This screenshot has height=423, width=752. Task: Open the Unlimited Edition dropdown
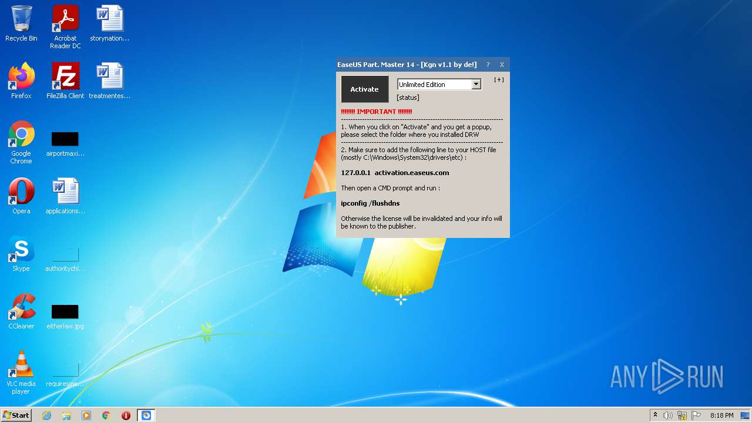476,85
